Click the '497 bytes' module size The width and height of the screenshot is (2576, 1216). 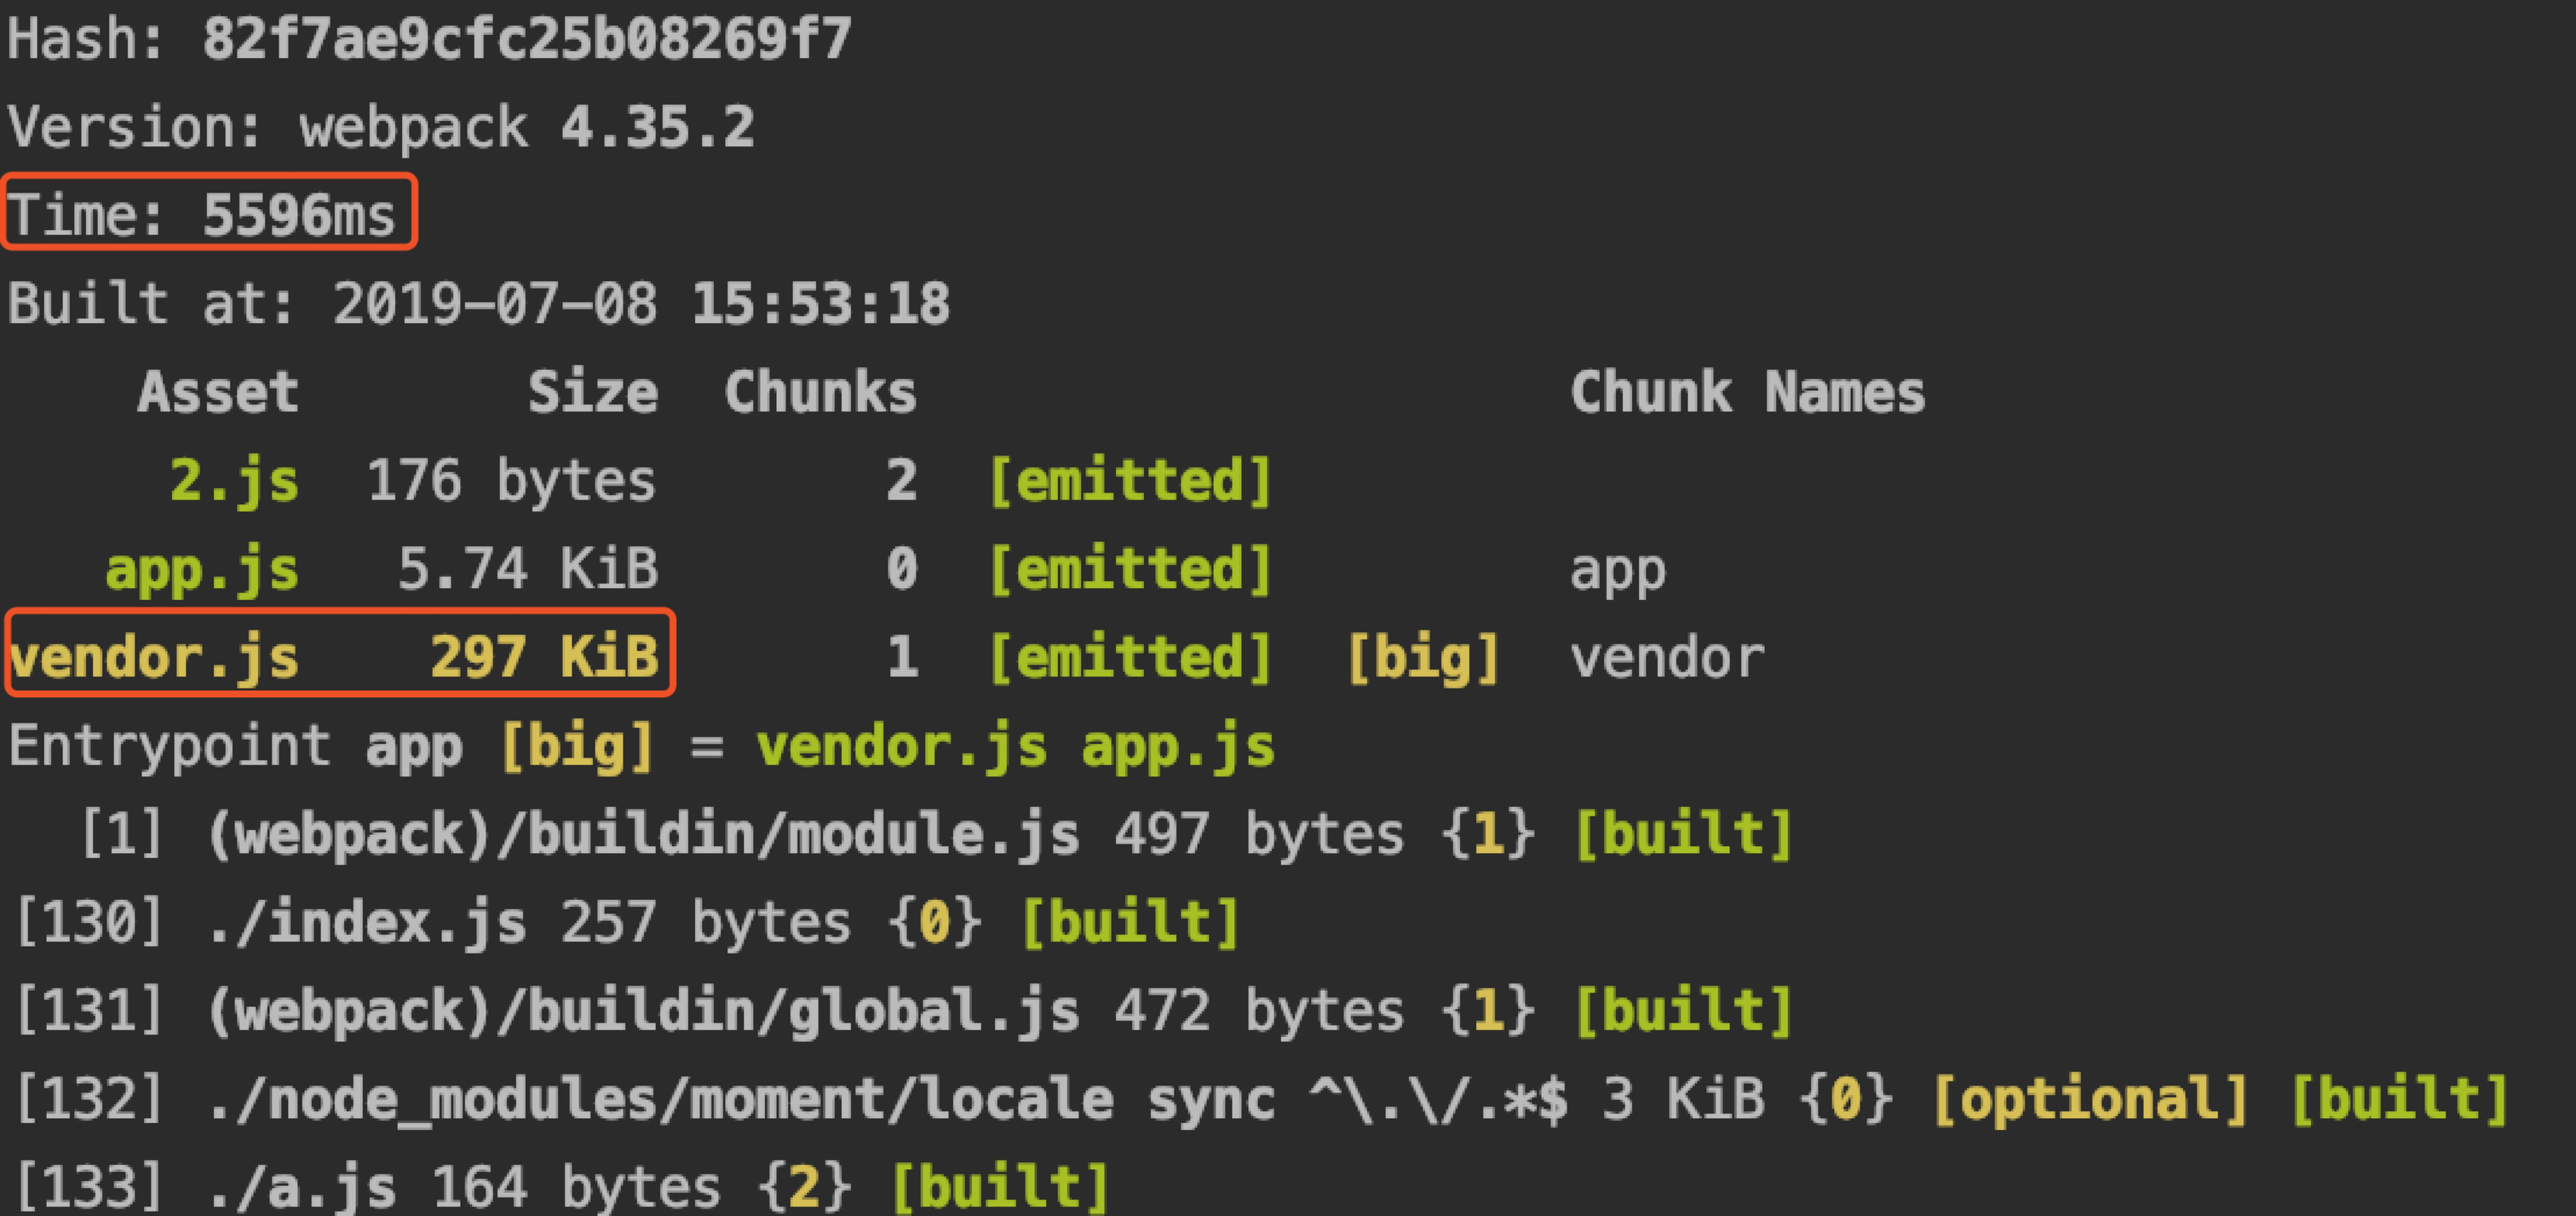pos(1260,834)
